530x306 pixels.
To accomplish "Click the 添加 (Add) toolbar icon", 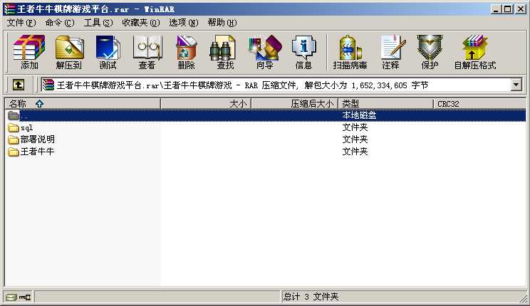I will (x=29, y=52).
